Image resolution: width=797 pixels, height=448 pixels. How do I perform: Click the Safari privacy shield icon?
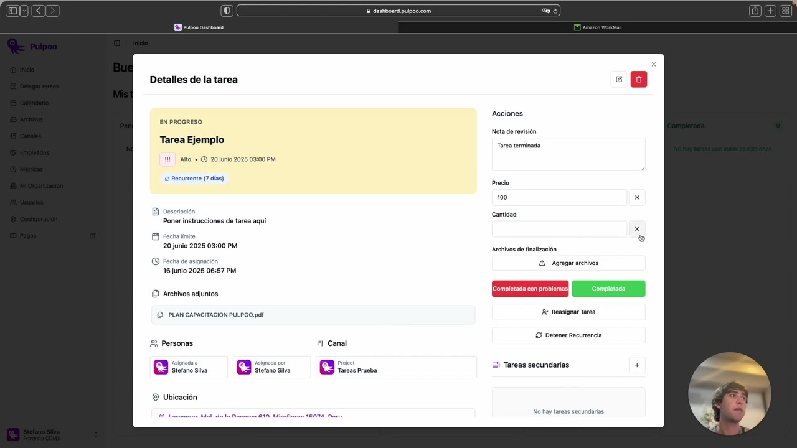point(227,11)
